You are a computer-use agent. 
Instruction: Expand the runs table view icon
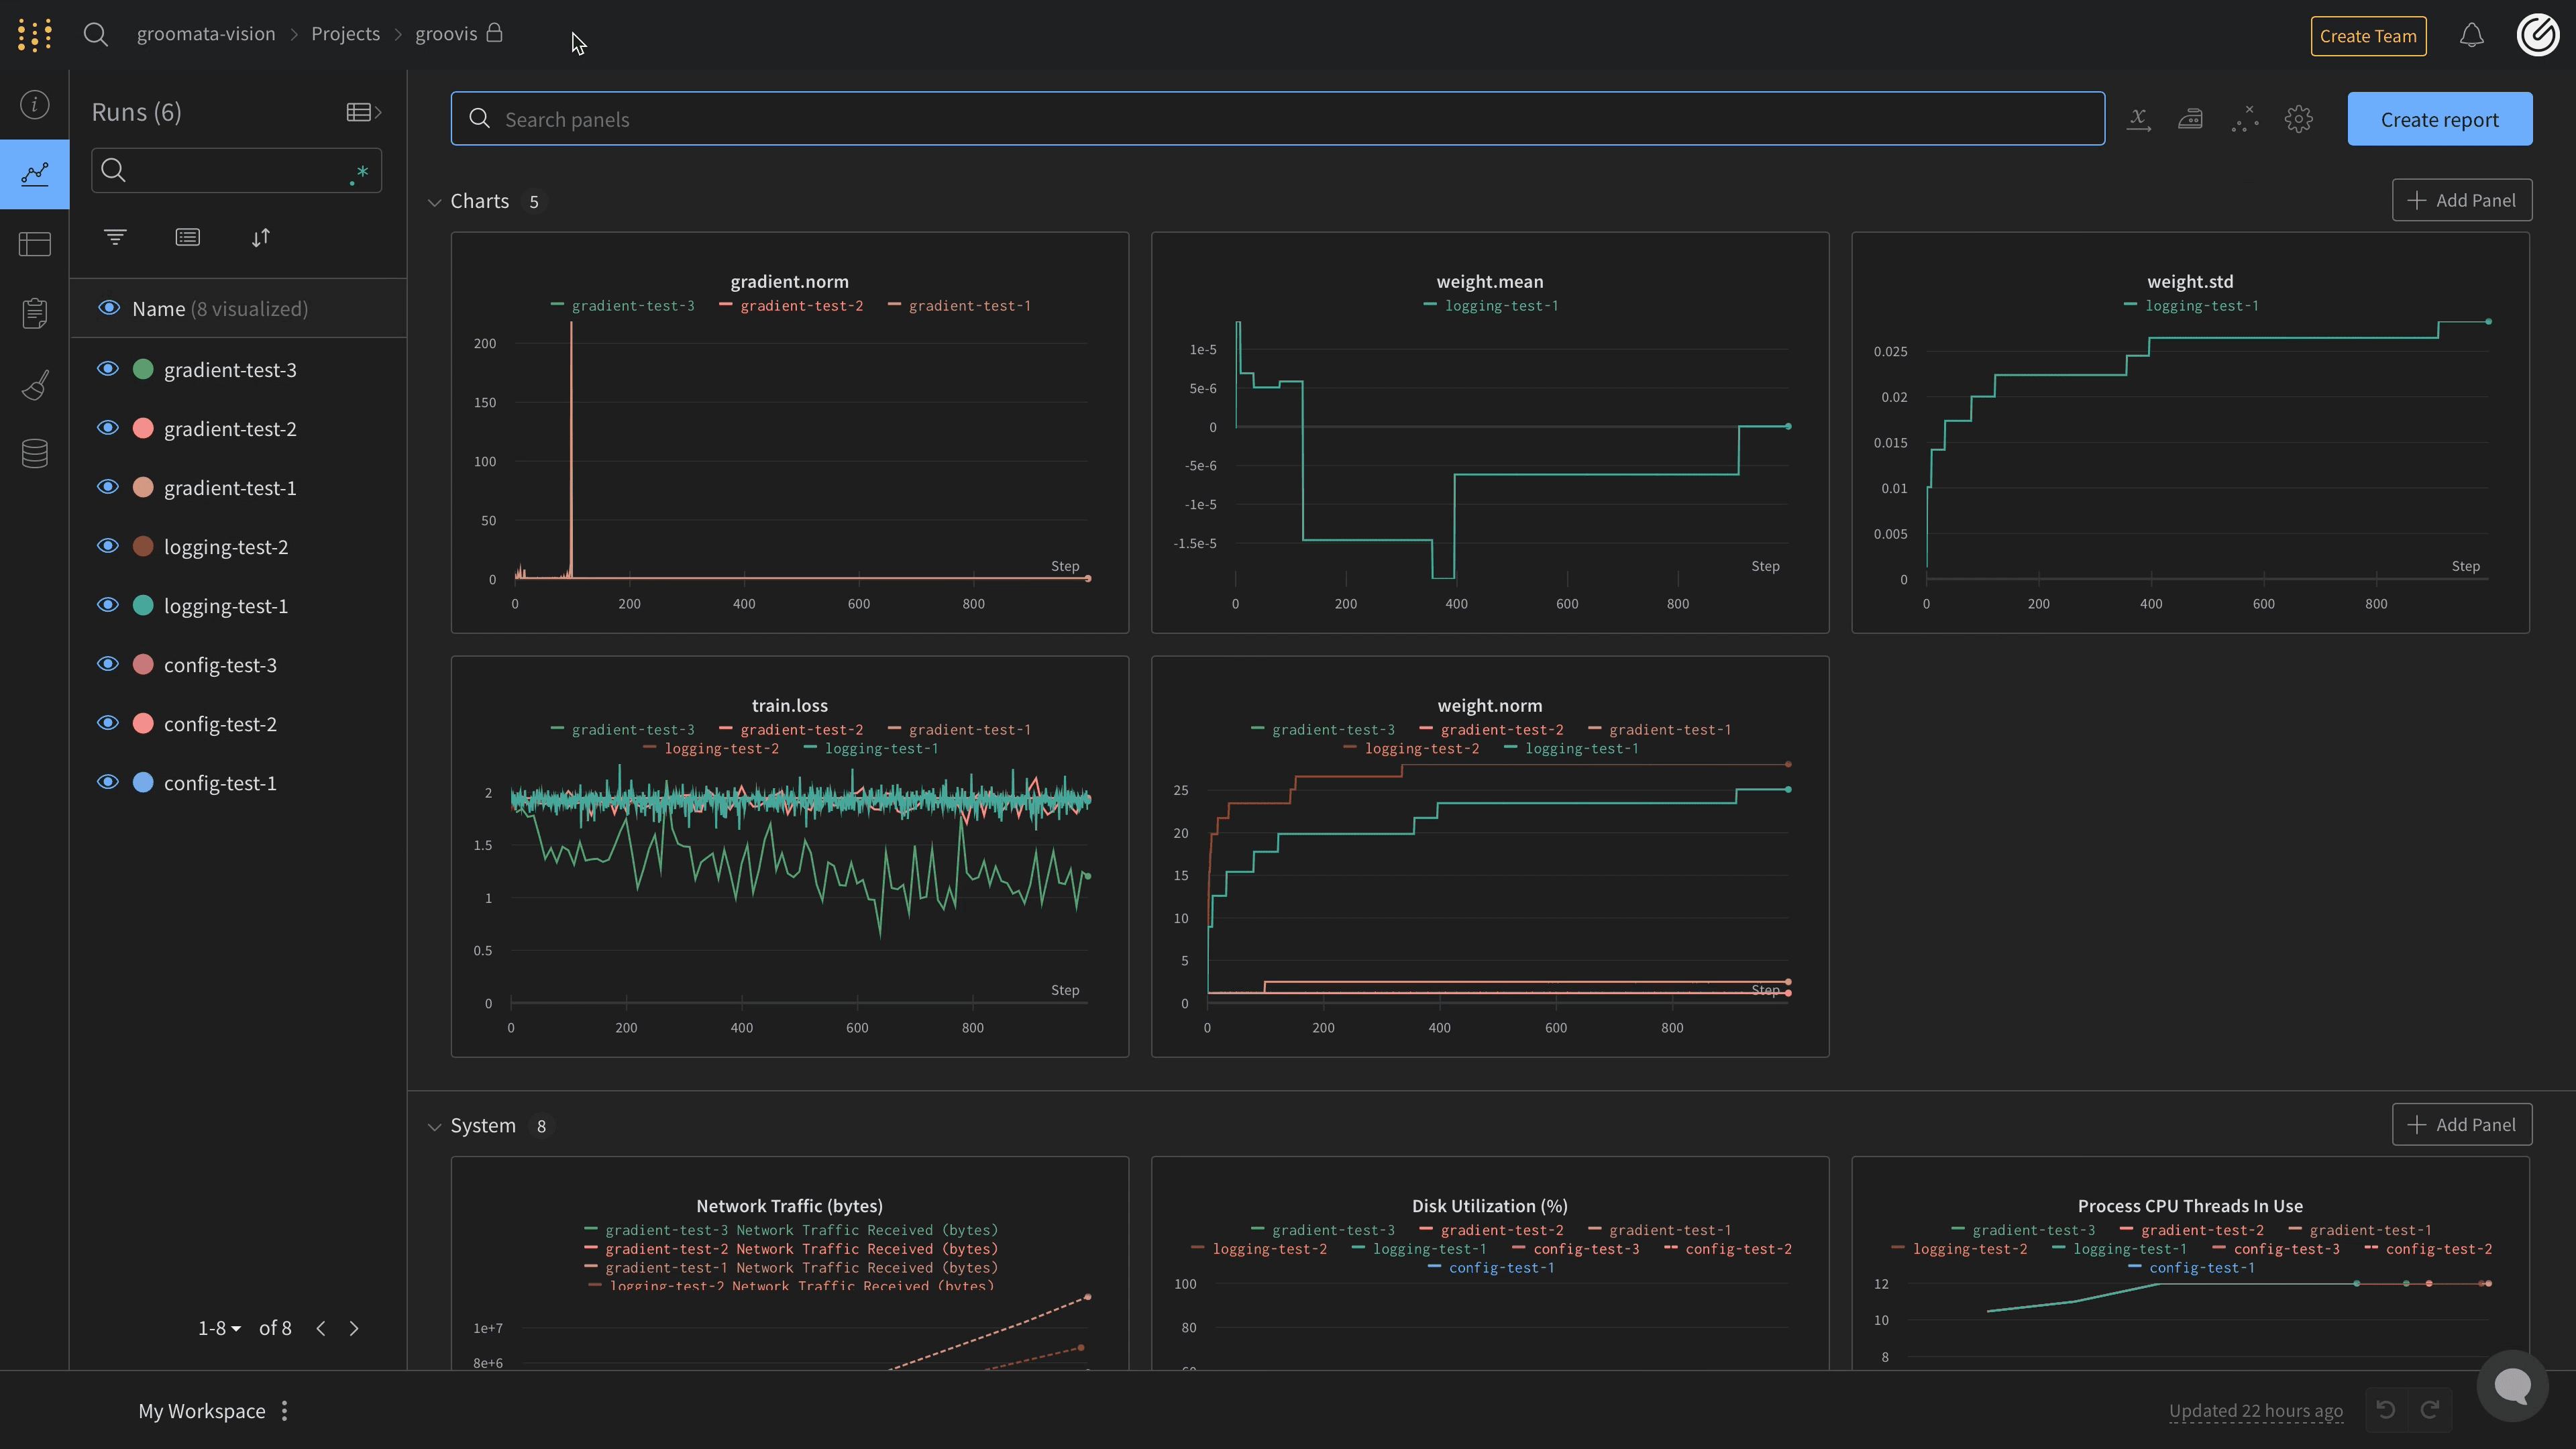tap(363, 112)
